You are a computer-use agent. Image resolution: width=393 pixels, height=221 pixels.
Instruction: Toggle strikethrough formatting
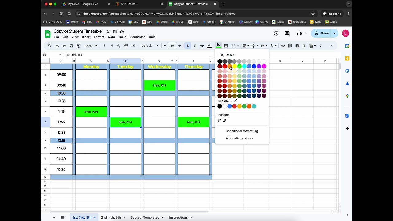tap(202, 46)
